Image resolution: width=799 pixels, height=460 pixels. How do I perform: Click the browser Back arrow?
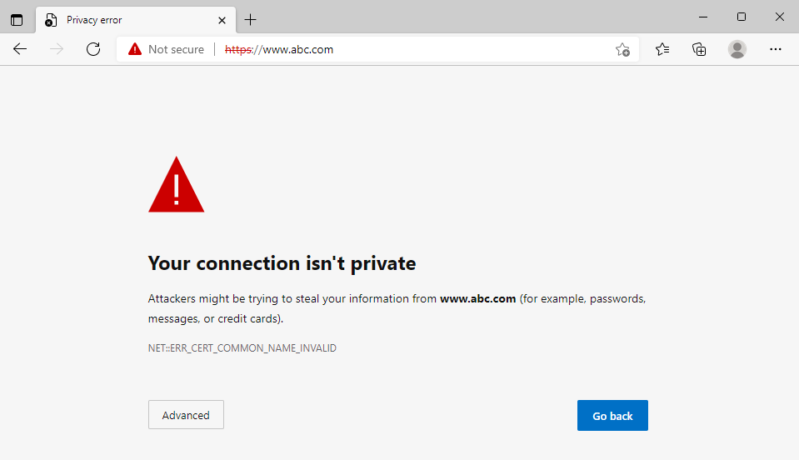pos(20,49)
